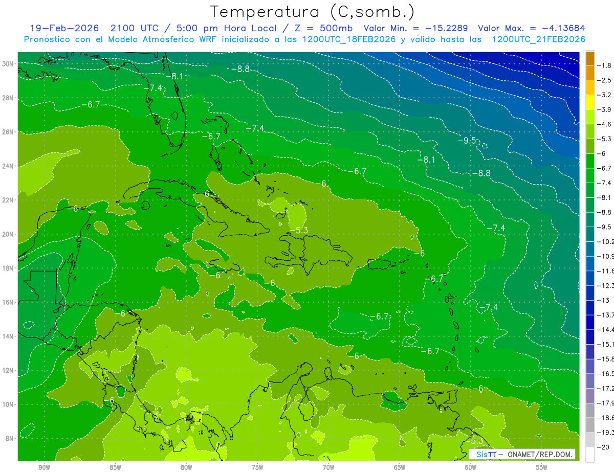
Task: Click the yellow legend swatch between -3.2 and -3.9
Action: 590,102
